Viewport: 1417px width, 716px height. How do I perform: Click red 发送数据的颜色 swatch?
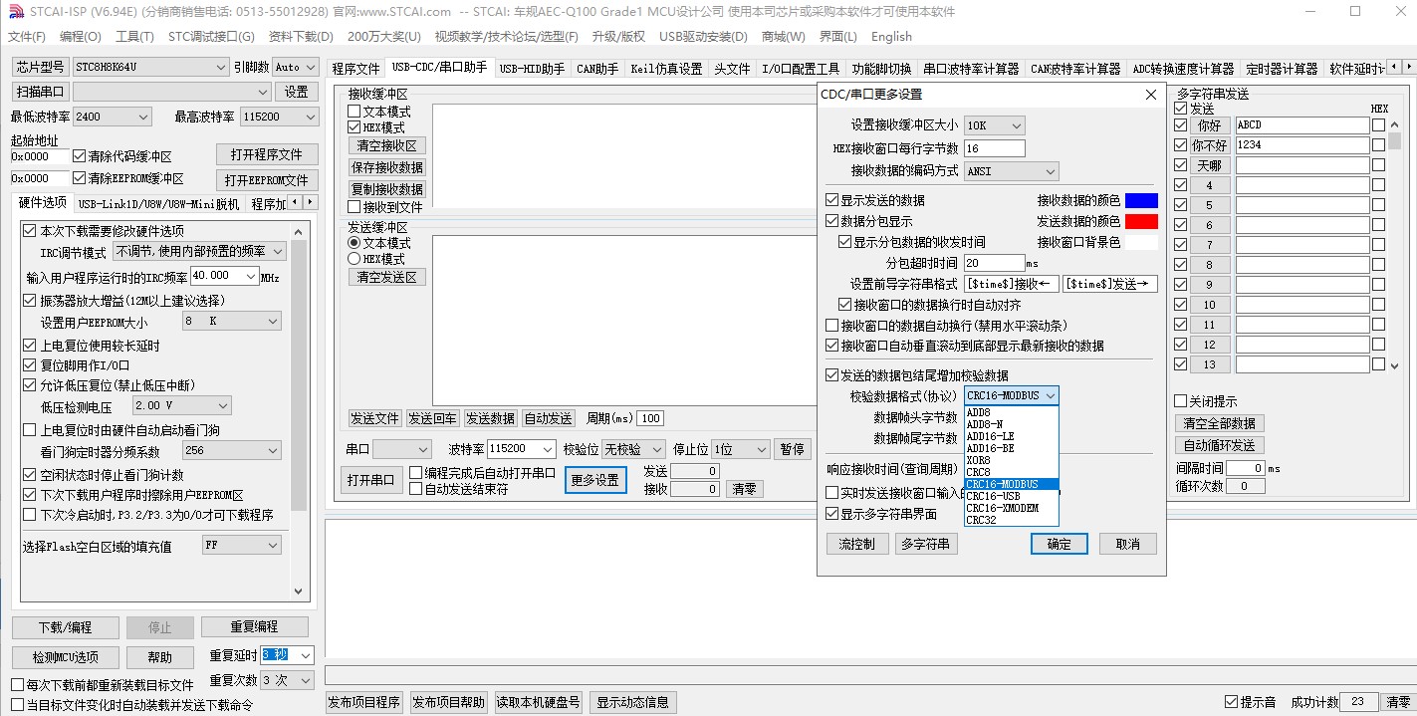(1141, 221)
